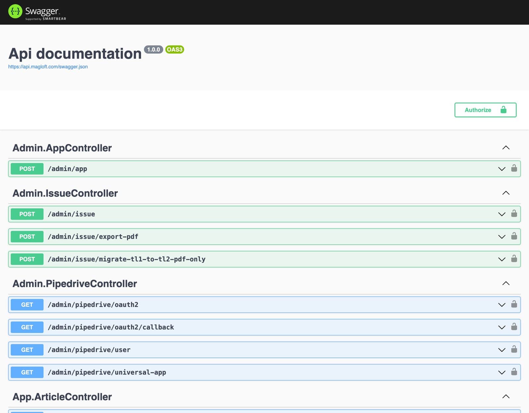
Task: Expand the /admin/issue/export-pdf chevron
Action: point(502,237)
